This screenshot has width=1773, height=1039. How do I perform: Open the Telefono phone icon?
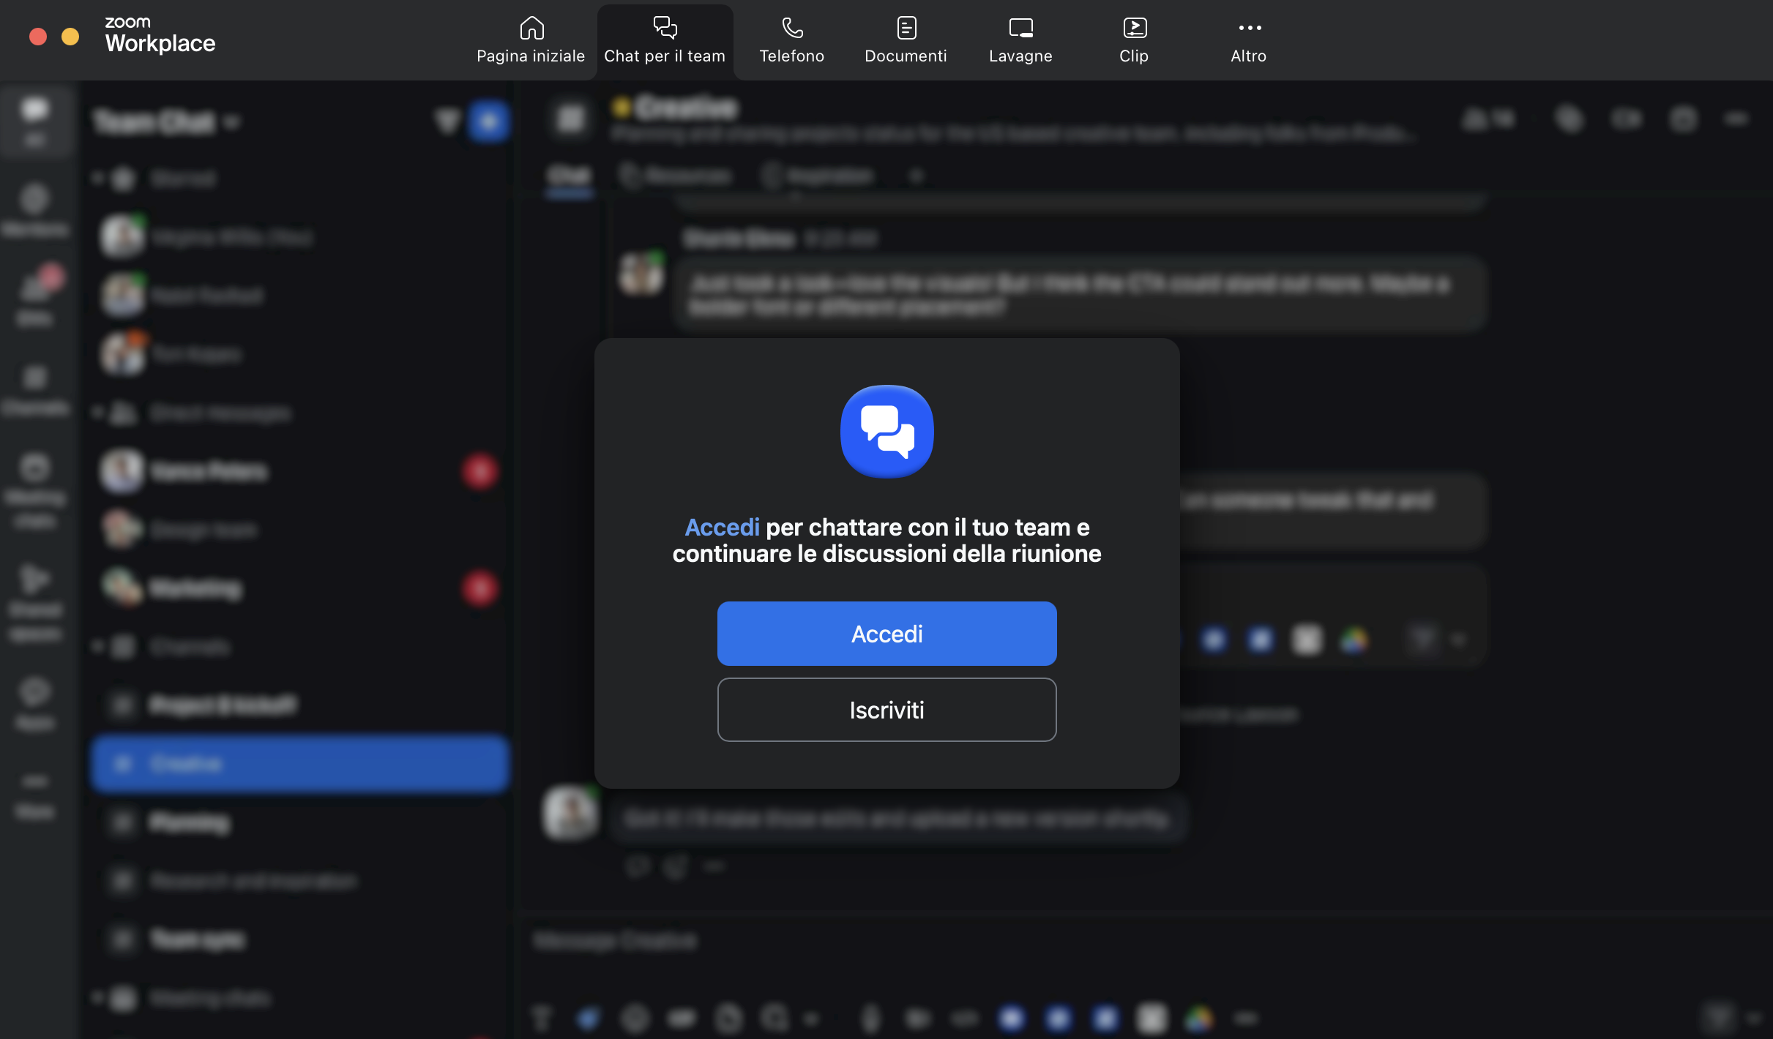point(791,40)
